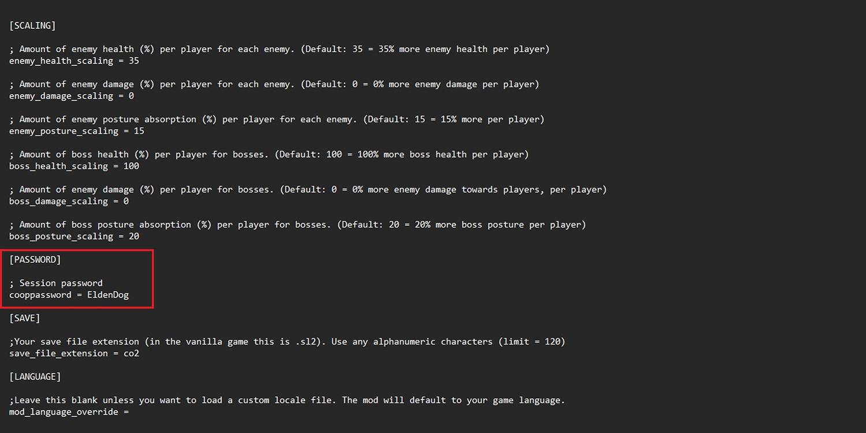Place cursor on enemy_health_scaling value 35
The height and width of the screenshot is (433, 866).
click(133, 61)
